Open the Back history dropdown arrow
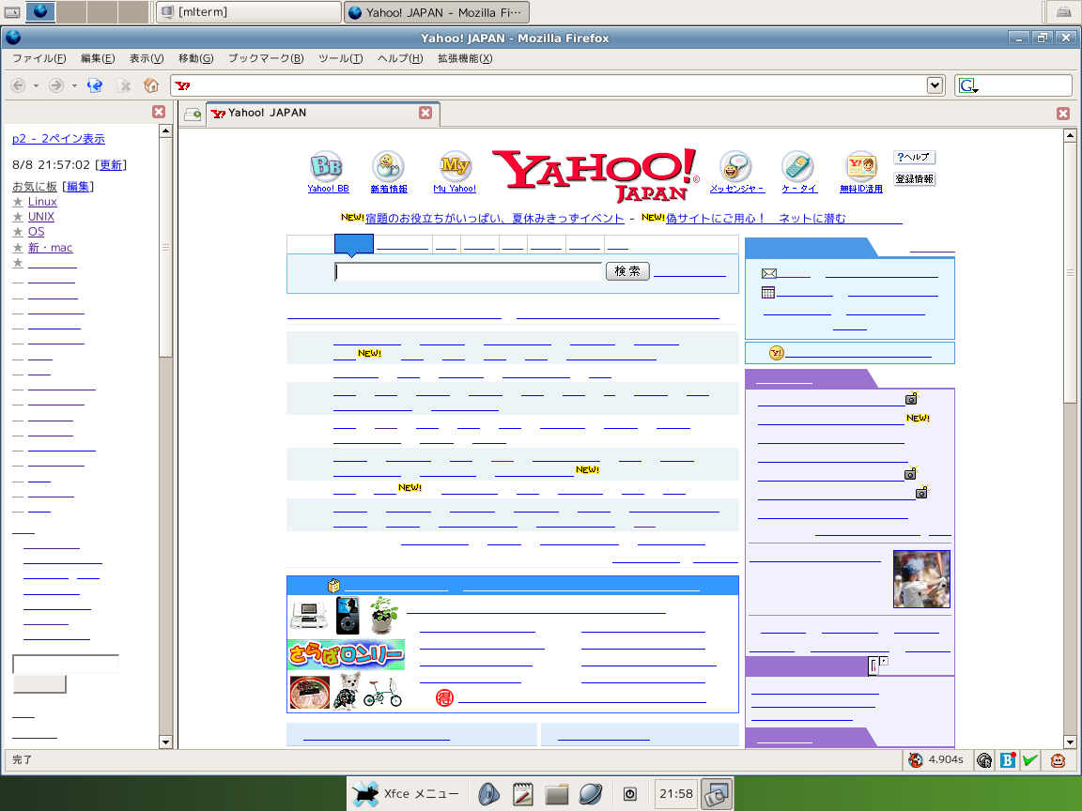This screenshot has width=1082, height=811. coord(36,86)
